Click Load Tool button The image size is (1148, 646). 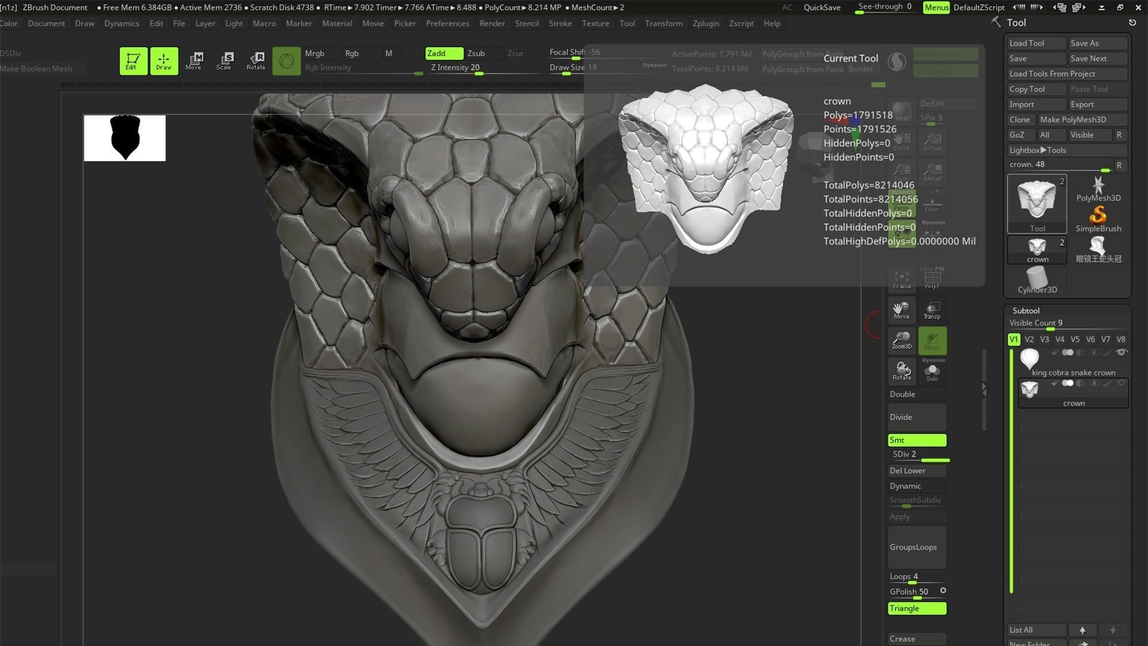1037,43
